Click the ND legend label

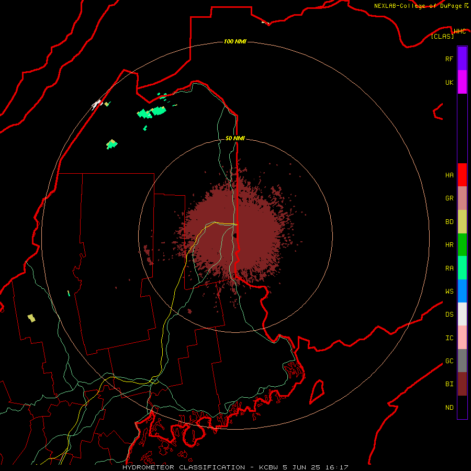449,408
